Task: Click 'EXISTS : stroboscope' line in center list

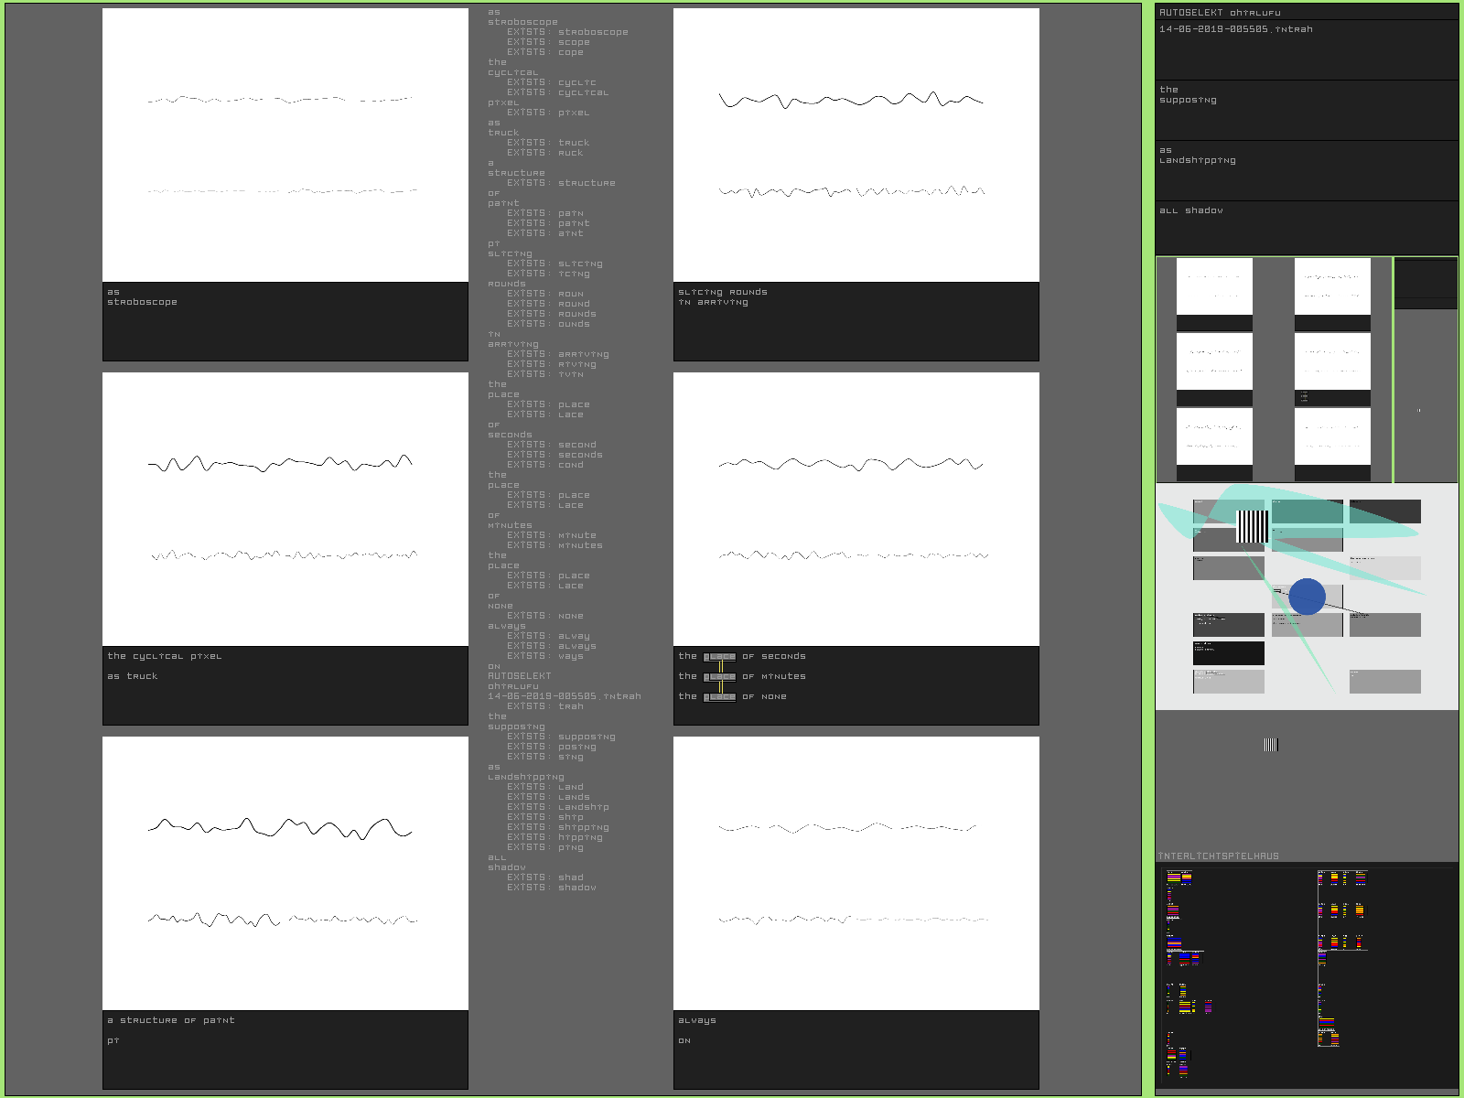Action: pyautogui.click(x=567, y=32)
